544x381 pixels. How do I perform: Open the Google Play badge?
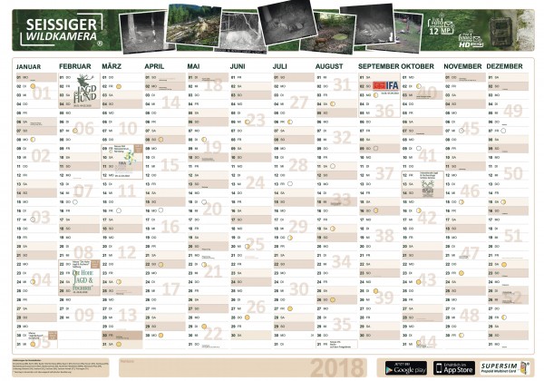pos(405,368)
